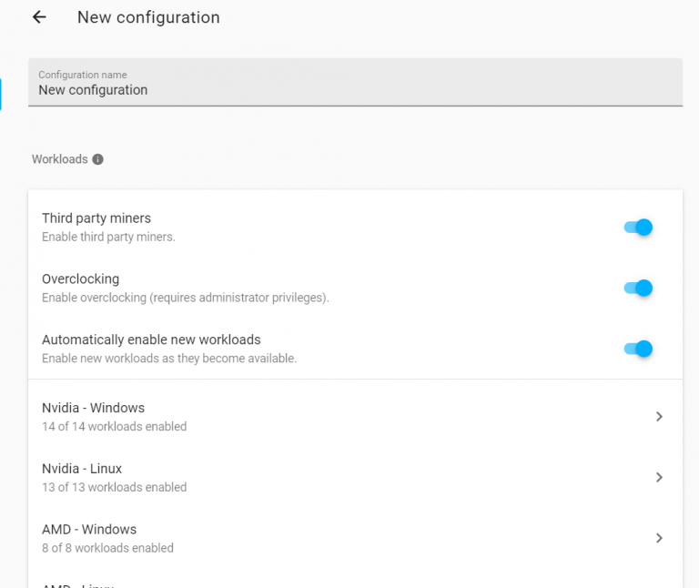The height and width of the screenshot is (588, 699).
Task: Open Nvidia - Linux chevron arrow
Action: pyautogui.click(x=659, y=477)
